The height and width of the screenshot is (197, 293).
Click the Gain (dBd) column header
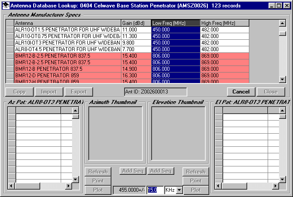[136, 23]
